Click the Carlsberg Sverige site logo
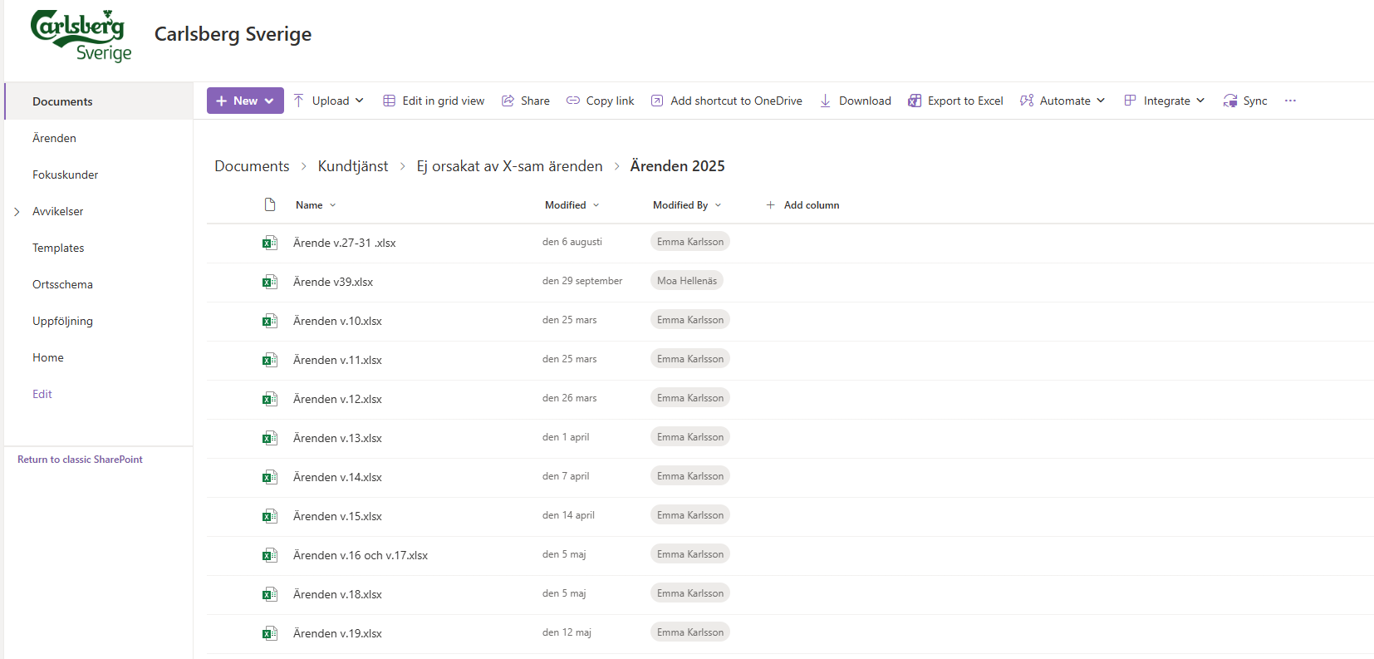The width and height of the screenshot is (1374, 659). (x=81, y=36)
